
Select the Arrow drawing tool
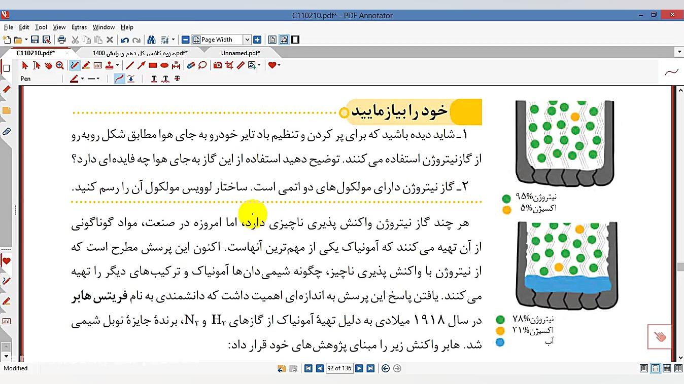click(141, 65)
